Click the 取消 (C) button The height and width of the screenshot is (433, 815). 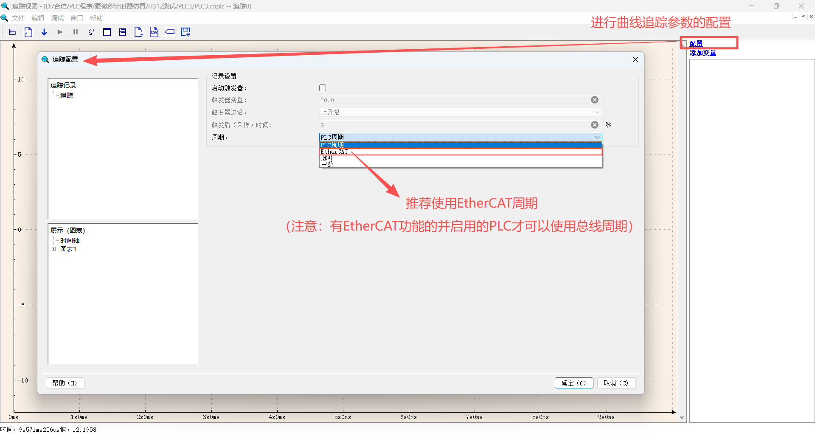[x=616, y=383]
